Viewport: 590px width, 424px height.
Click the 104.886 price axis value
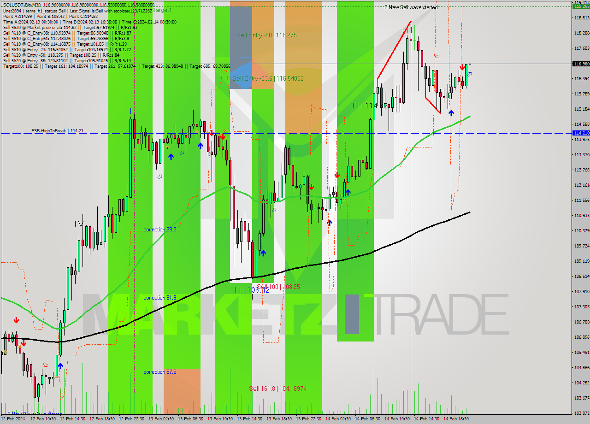point(582,368)
